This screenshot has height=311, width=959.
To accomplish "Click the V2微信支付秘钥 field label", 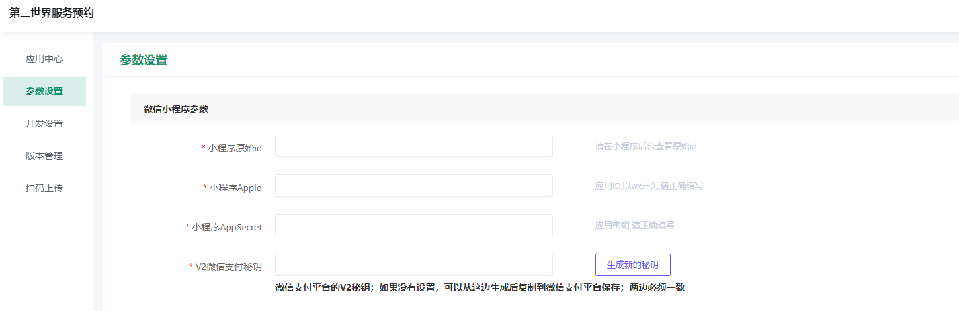I will coord(229,267).
